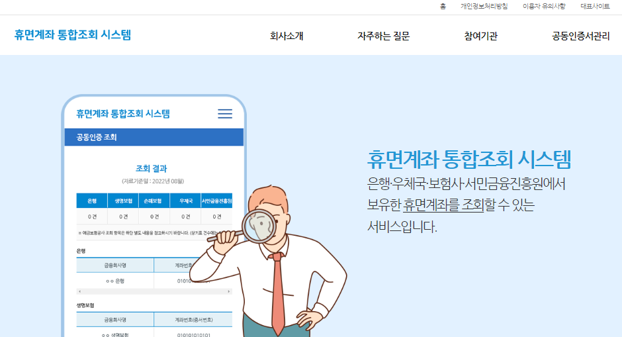Visit the 대표사이트 link
The height and width of the screenshot is (337, 622).
[595, 7]
